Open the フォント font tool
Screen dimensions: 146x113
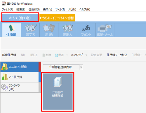pos(86,30)
